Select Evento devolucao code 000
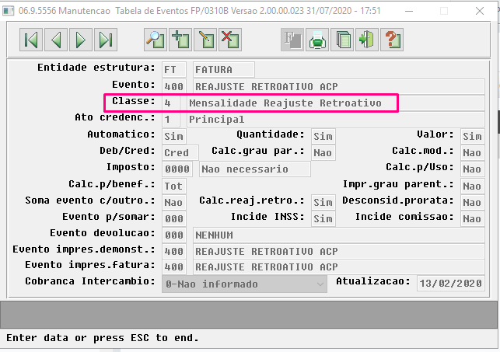500x352 pixels. tap(173, 235)
